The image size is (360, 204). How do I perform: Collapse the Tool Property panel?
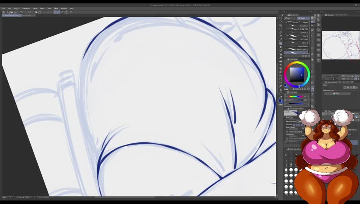(285, 109)
